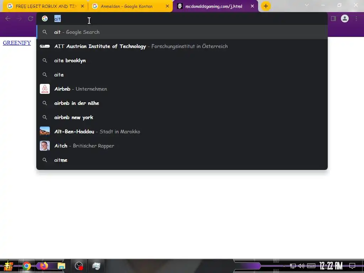The image size is (364, 273).
Task: Close the FREE LEGIT ROBUX tab
Action: 82,6
